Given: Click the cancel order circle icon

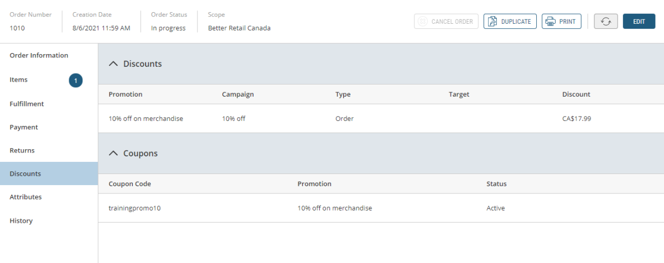Looking at the screenshot, I should [x=423, y=22].
